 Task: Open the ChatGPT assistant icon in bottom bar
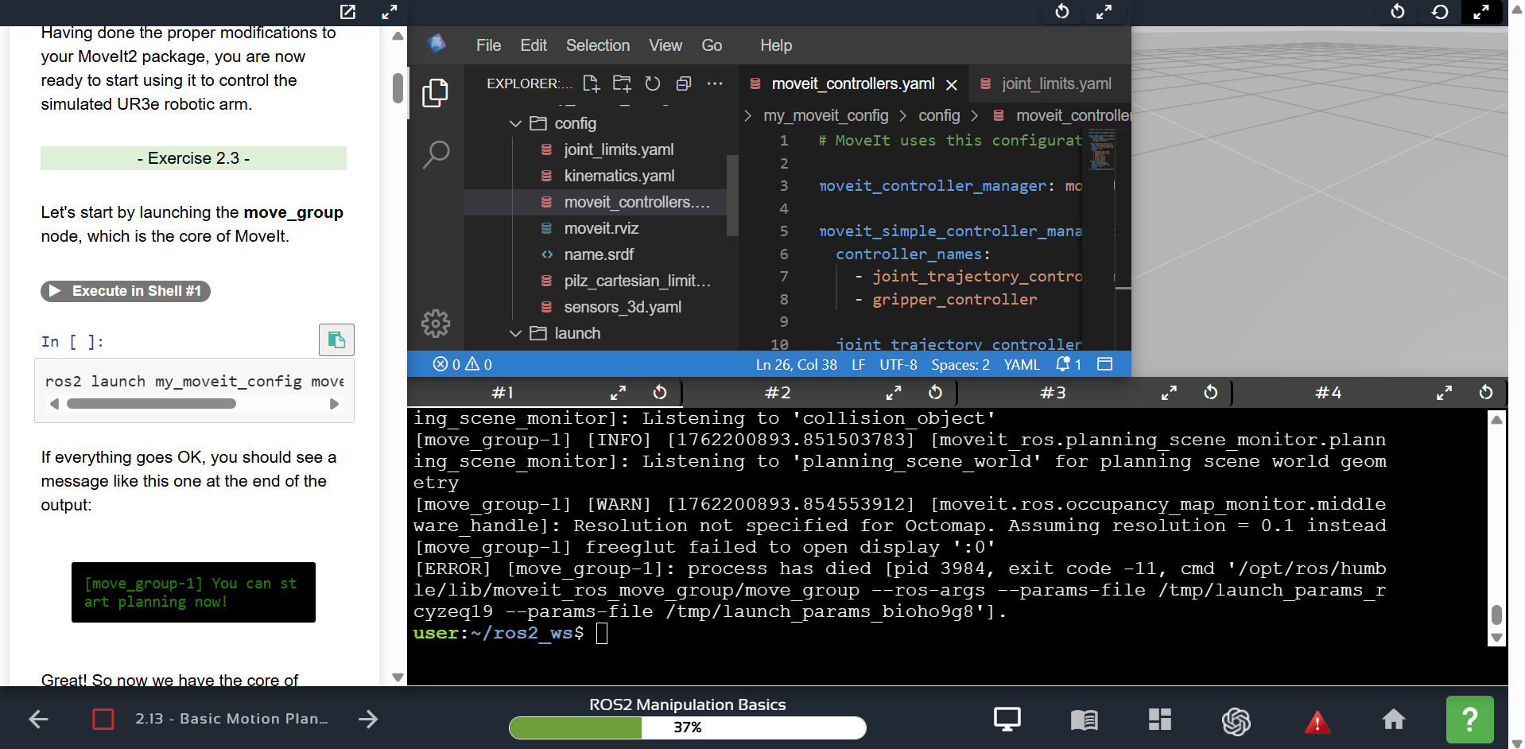[x=1236, y=720]
